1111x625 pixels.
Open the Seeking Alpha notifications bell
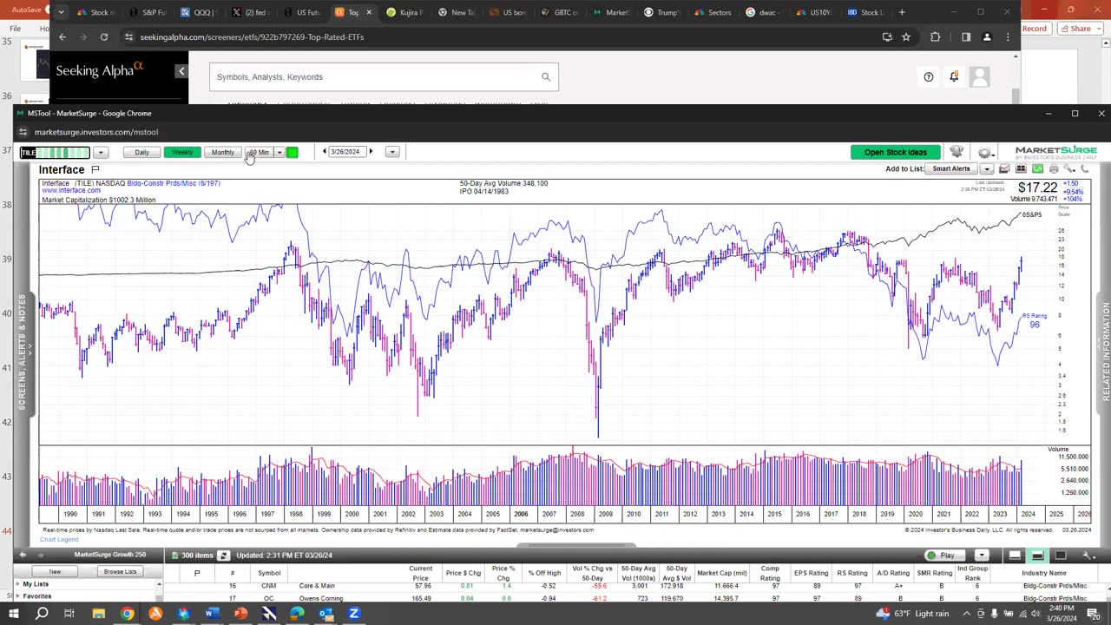(953, 77)
